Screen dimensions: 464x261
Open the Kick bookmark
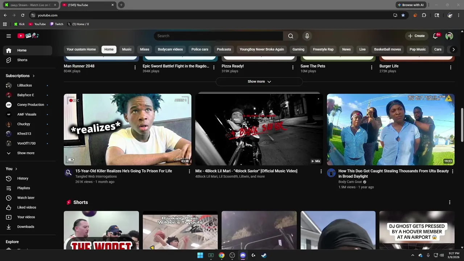click(19, 24)
